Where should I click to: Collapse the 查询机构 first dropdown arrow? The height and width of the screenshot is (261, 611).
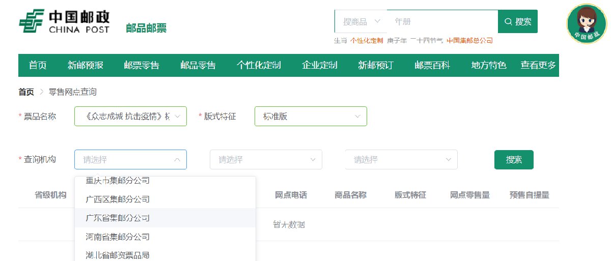click(x=177, y=160)
